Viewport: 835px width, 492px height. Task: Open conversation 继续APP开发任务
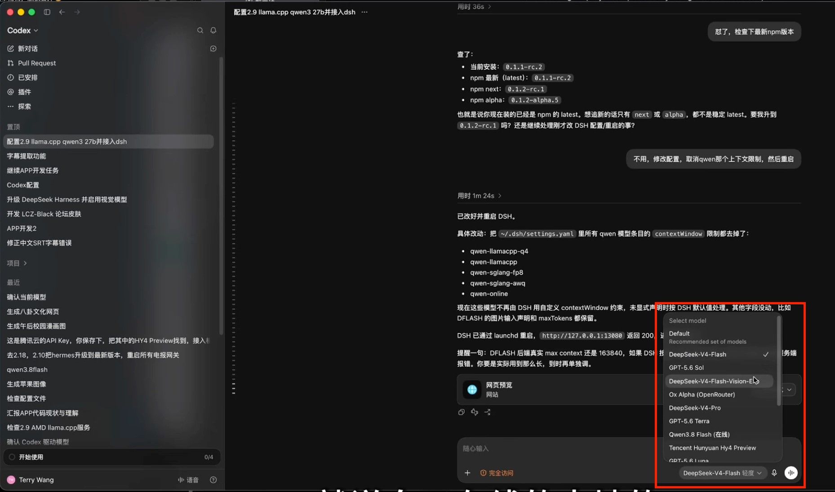coord(108,171)
